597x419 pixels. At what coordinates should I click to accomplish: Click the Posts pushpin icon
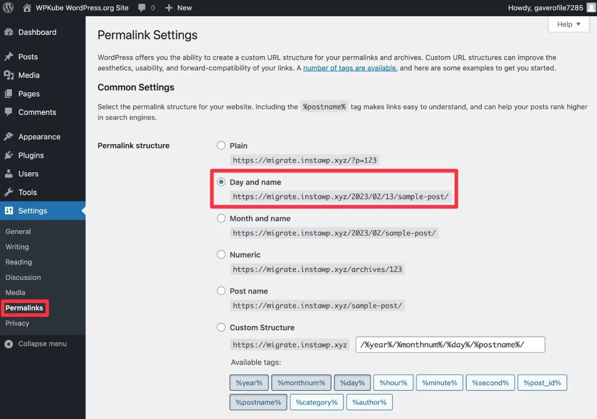9,57
